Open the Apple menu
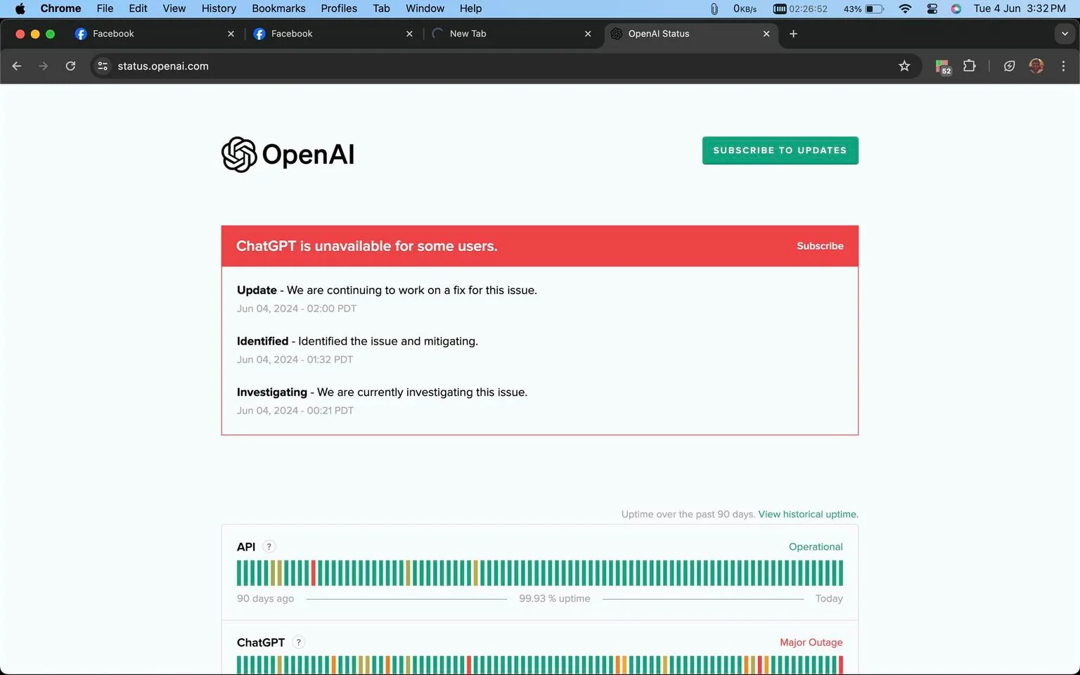 [20, 8]
